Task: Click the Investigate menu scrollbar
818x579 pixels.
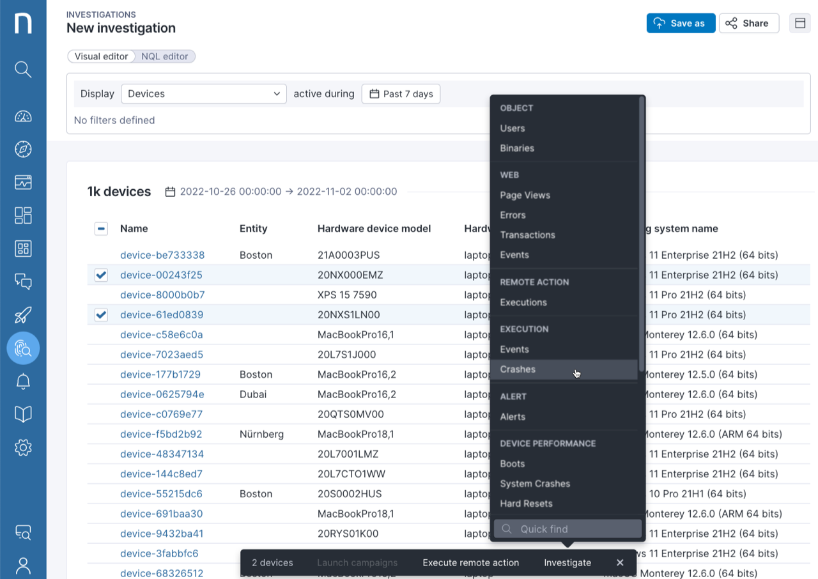Action: (x=641, y=233)
